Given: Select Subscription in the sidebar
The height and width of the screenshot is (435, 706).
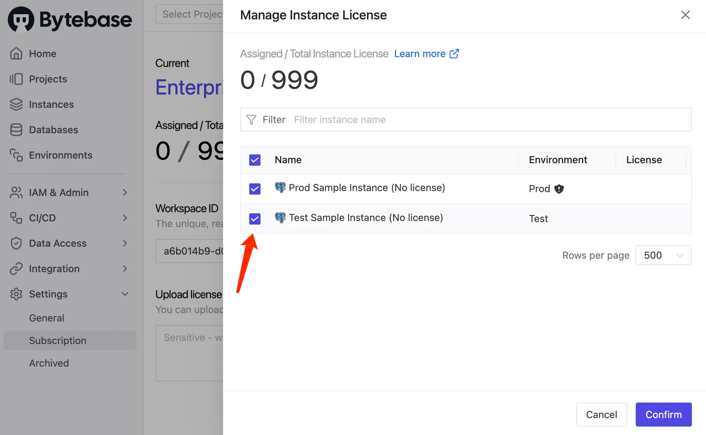Looking at the screenshot, I should point(58,341).
